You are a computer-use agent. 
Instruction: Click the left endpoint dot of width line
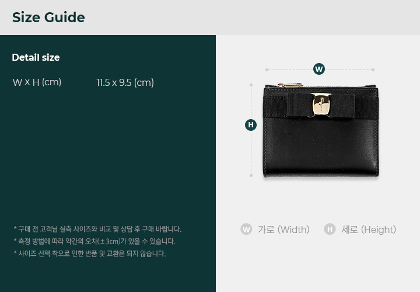(267, 69)
